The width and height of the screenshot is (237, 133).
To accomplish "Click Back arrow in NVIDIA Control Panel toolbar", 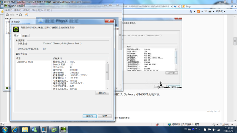I will click(7, 15).
